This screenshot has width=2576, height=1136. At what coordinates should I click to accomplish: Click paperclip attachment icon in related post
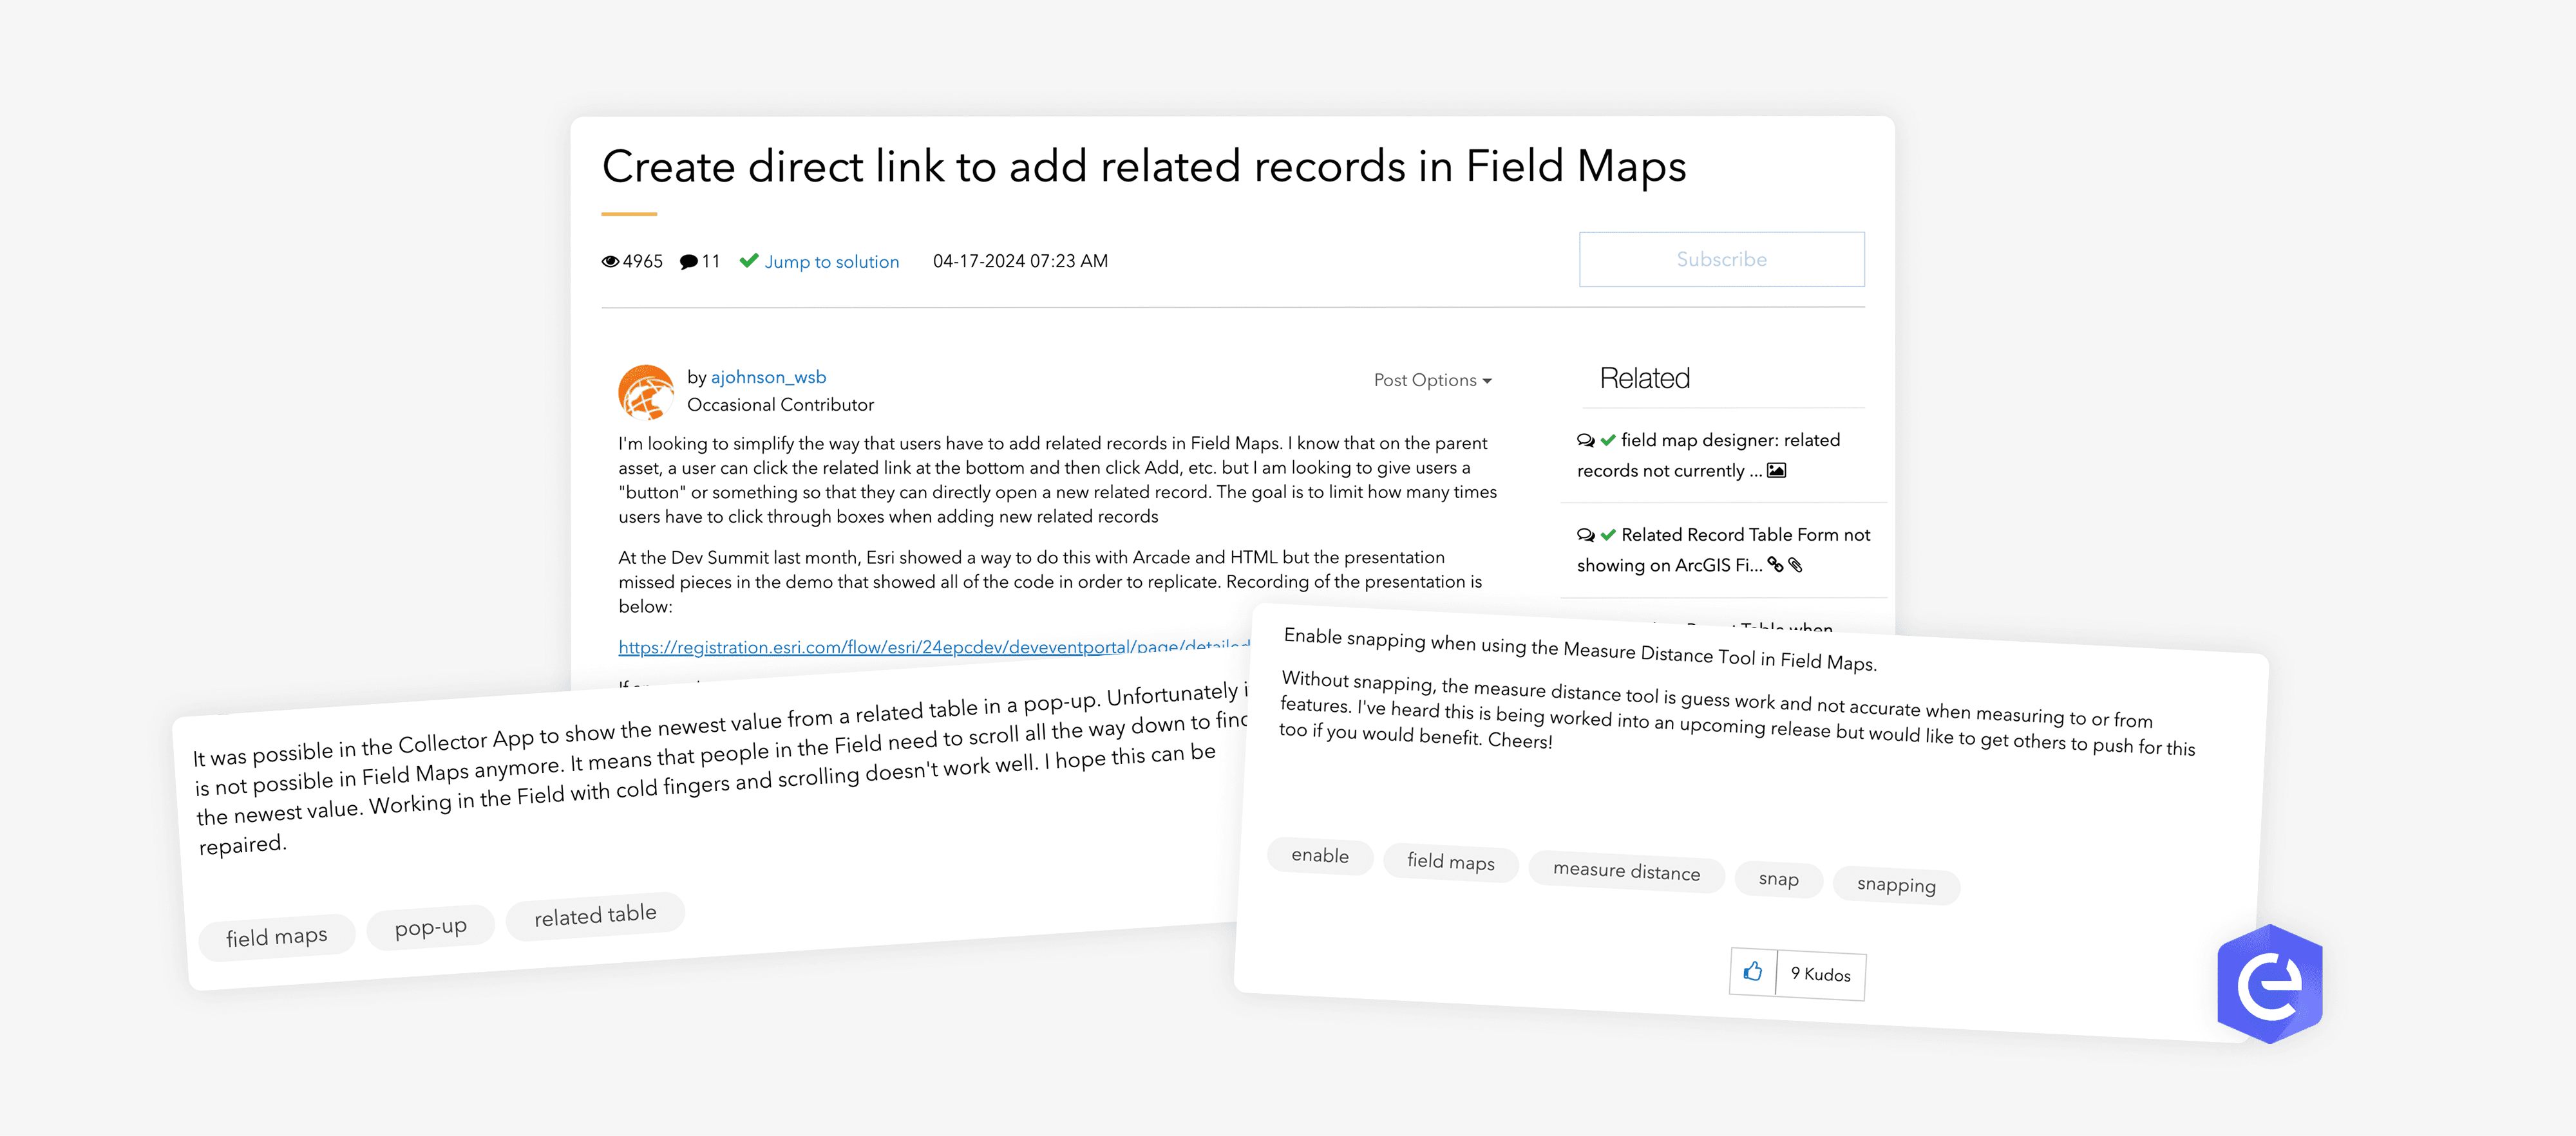coord(1796,566)
